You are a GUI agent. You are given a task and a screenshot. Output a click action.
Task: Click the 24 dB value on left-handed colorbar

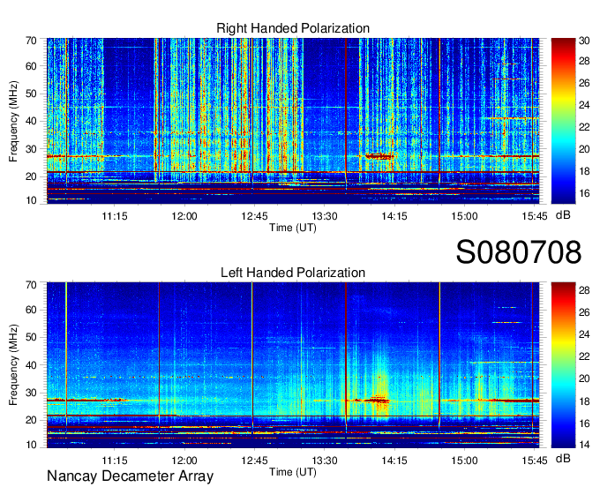[584, 334]
